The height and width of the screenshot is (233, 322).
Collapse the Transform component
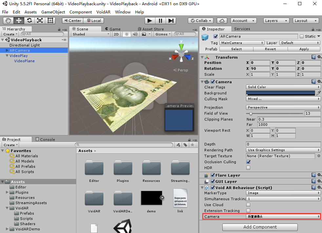tap(202, 57)
